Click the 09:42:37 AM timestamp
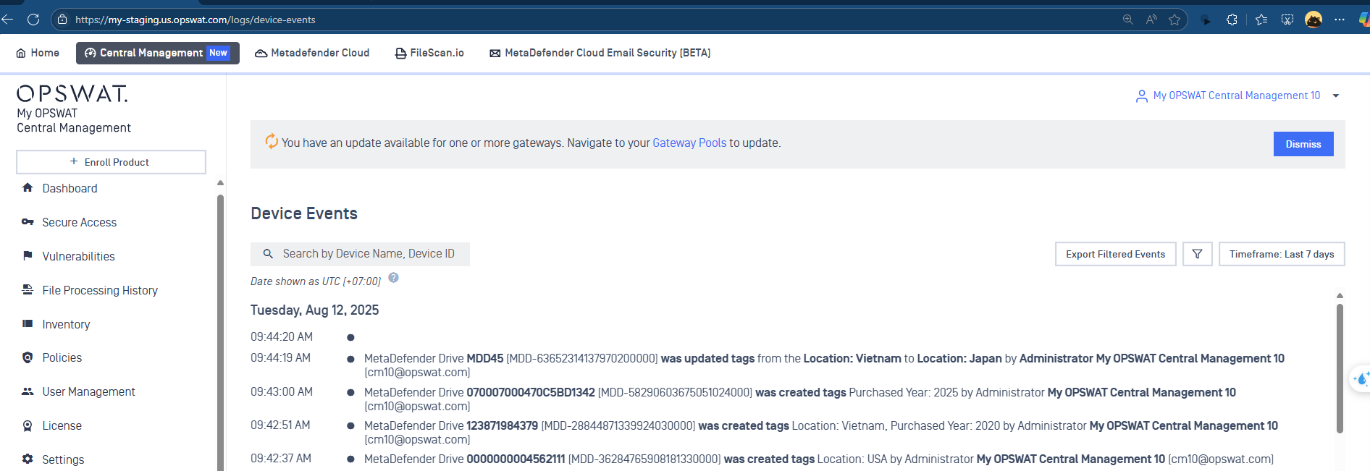Screen dimensions: 1370x471 [x=281, y=458]
